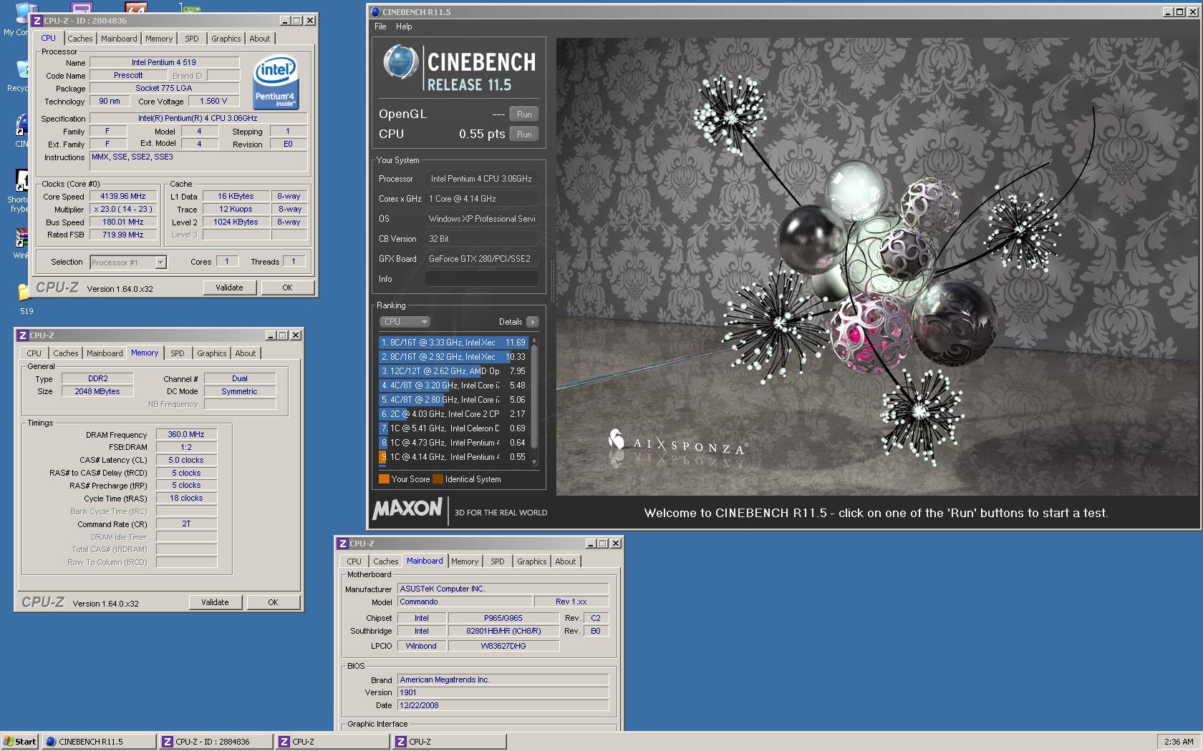Viewport: 1203px width, 751px height.
Task: Run the CPU benchmark test
Action: [x=524, y=134]
